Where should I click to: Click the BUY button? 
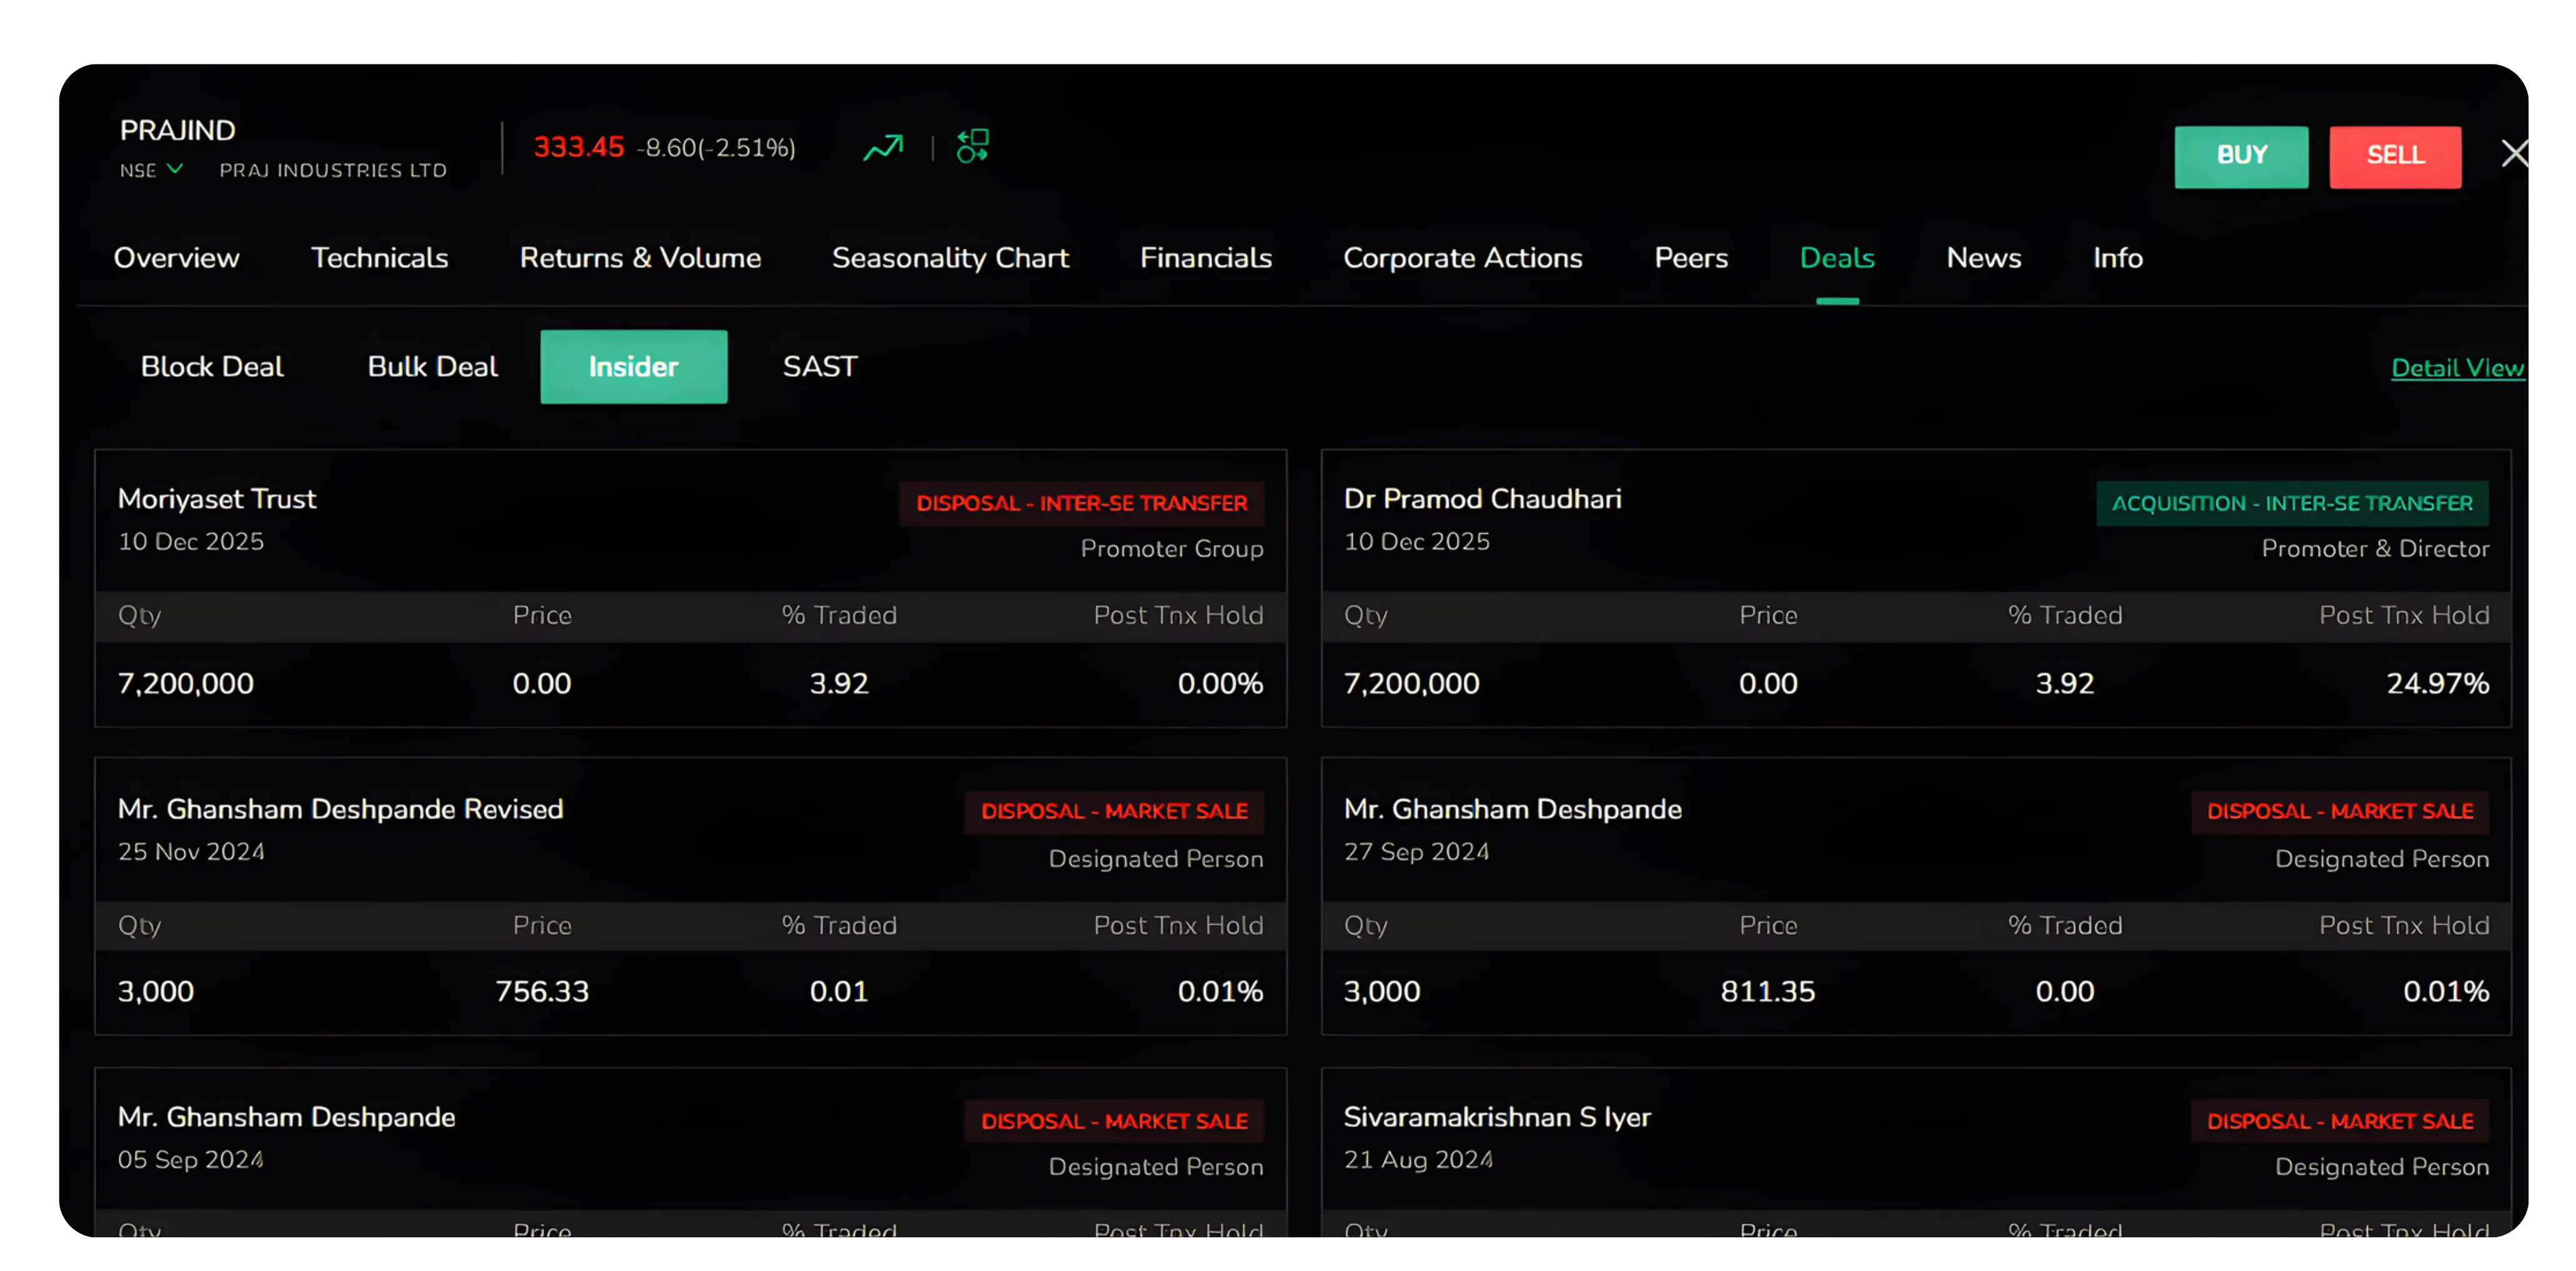point(2241,156)
